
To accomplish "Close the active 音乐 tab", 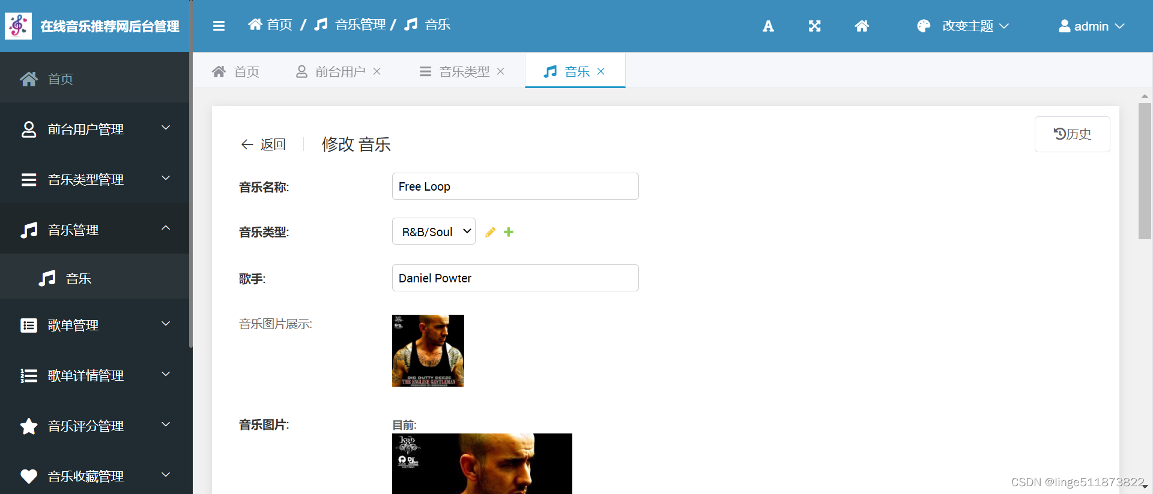I will pos(601,71).
